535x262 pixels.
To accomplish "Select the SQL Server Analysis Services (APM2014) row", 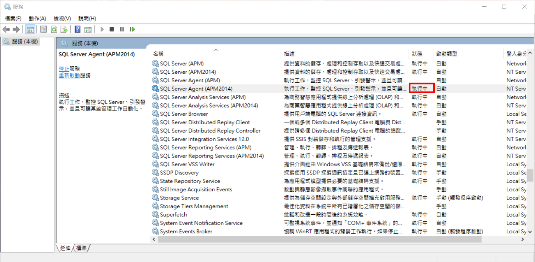I will tap(339, 106).
